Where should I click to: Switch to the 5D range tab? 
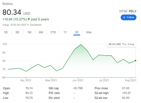click(x=17, y=32)
